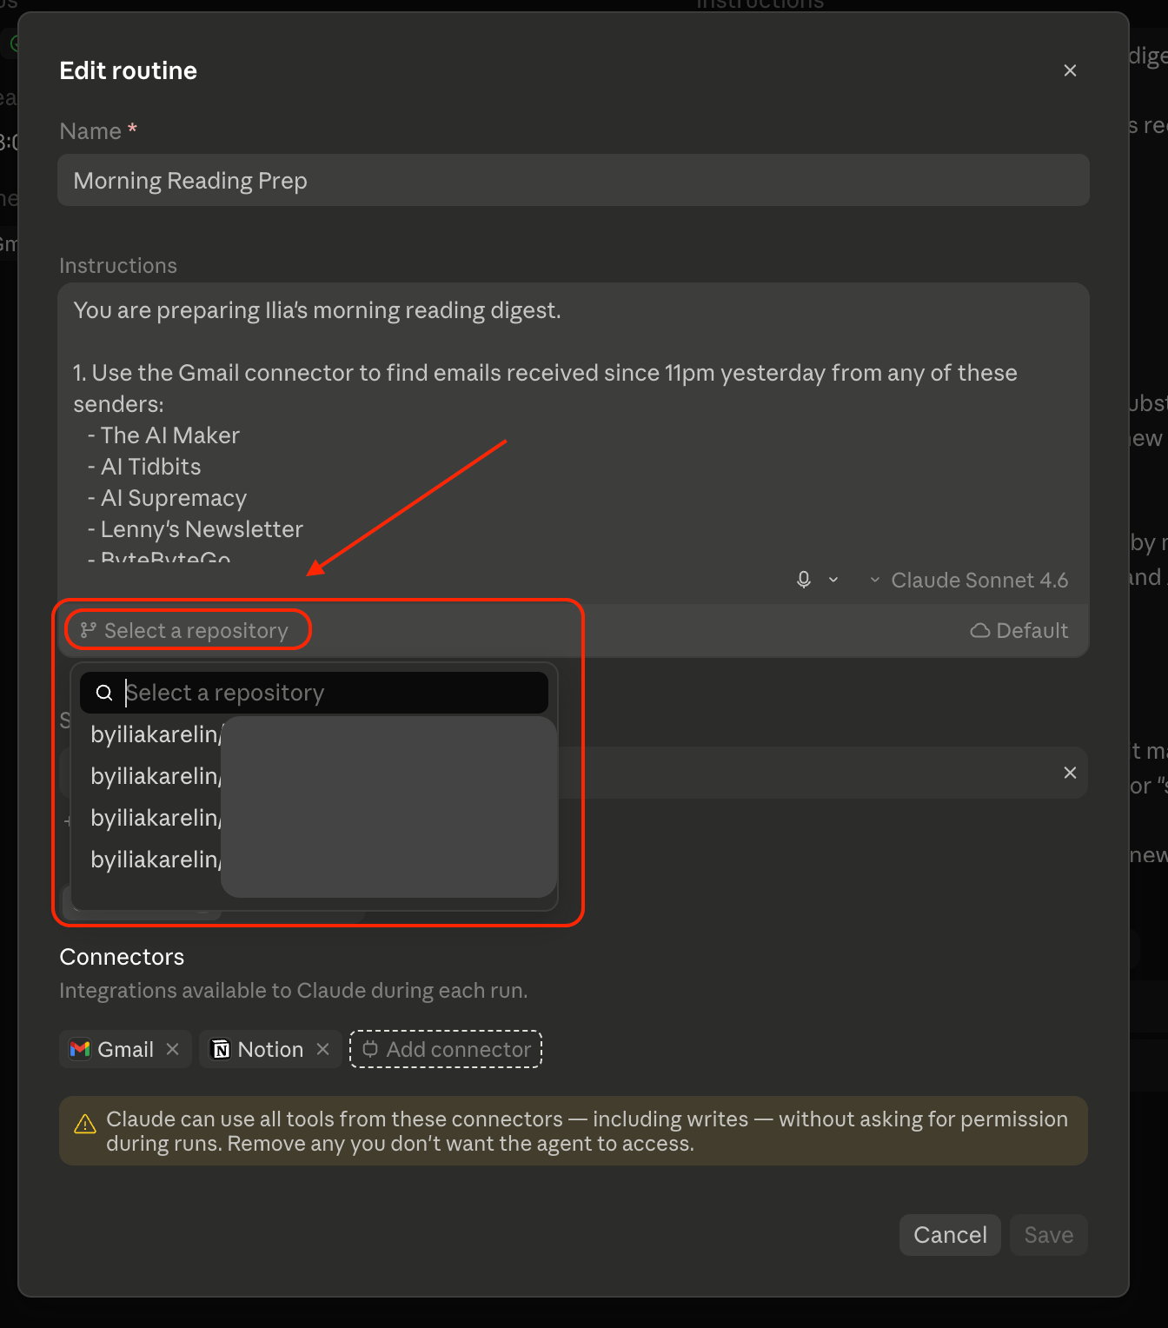This screenshot has width=1168, height=1328.
Task: Open the Default cloud environment selector
Action: (1019, 630)
